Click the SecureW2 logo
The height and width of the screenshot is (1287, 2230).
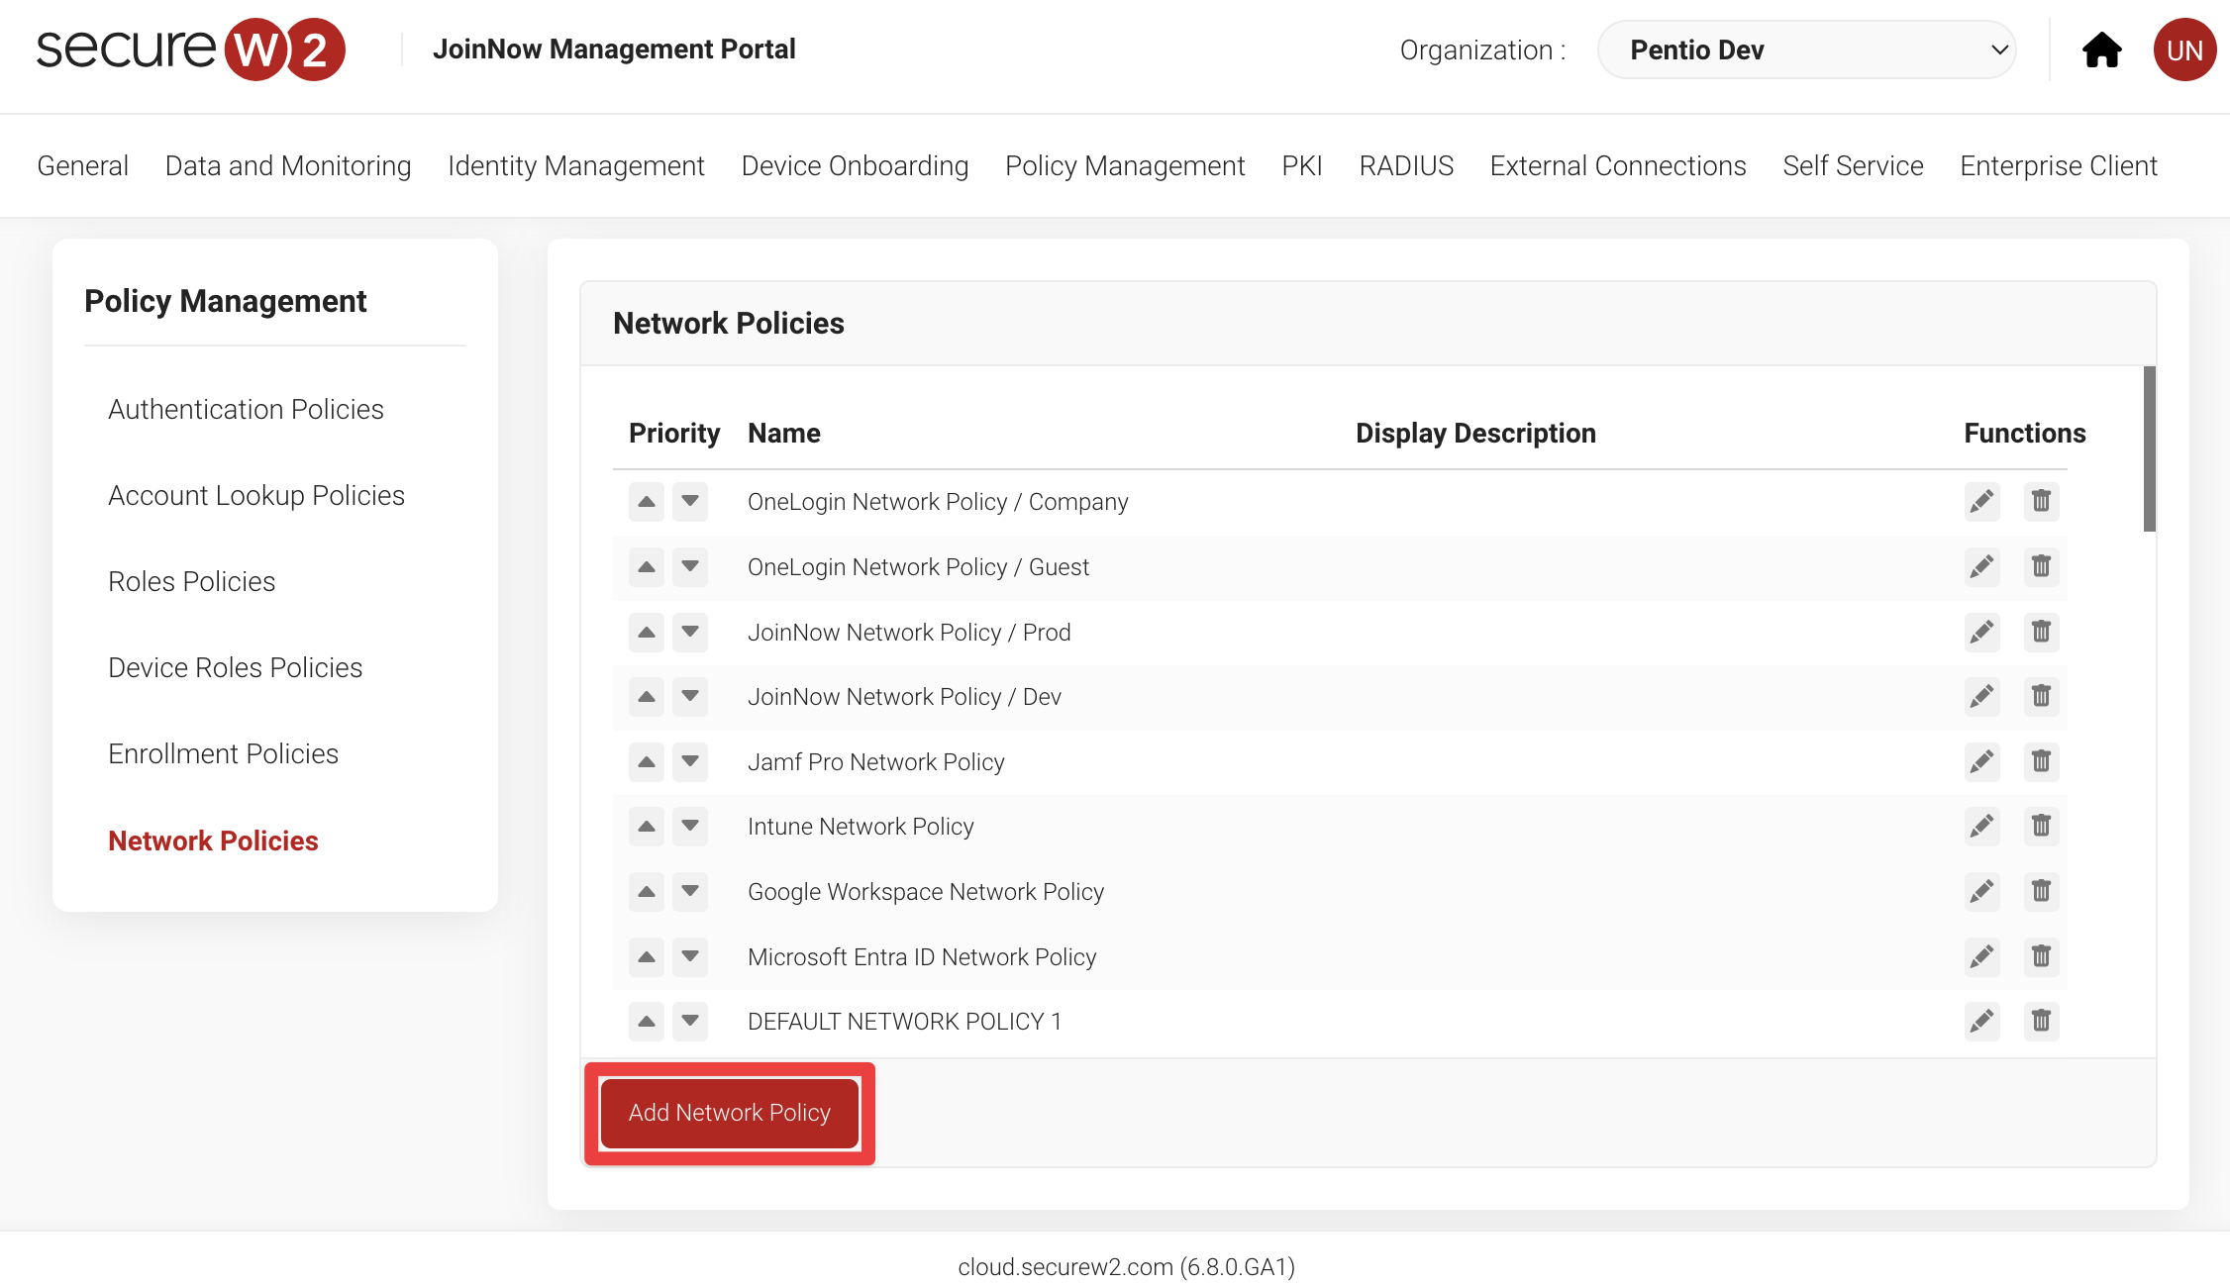(191, 49)
